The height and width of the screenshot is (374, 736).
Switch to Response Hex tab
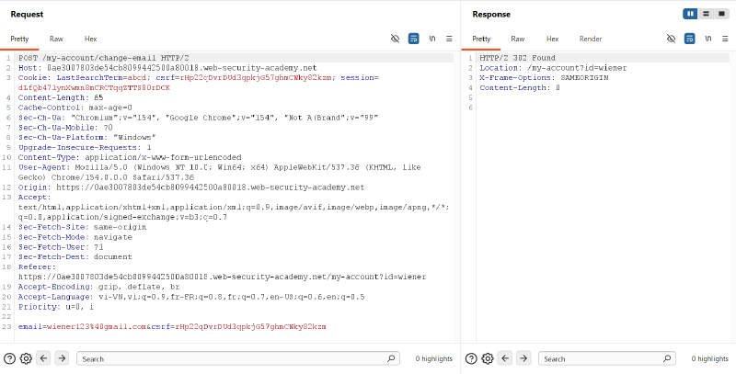(553, 39)
